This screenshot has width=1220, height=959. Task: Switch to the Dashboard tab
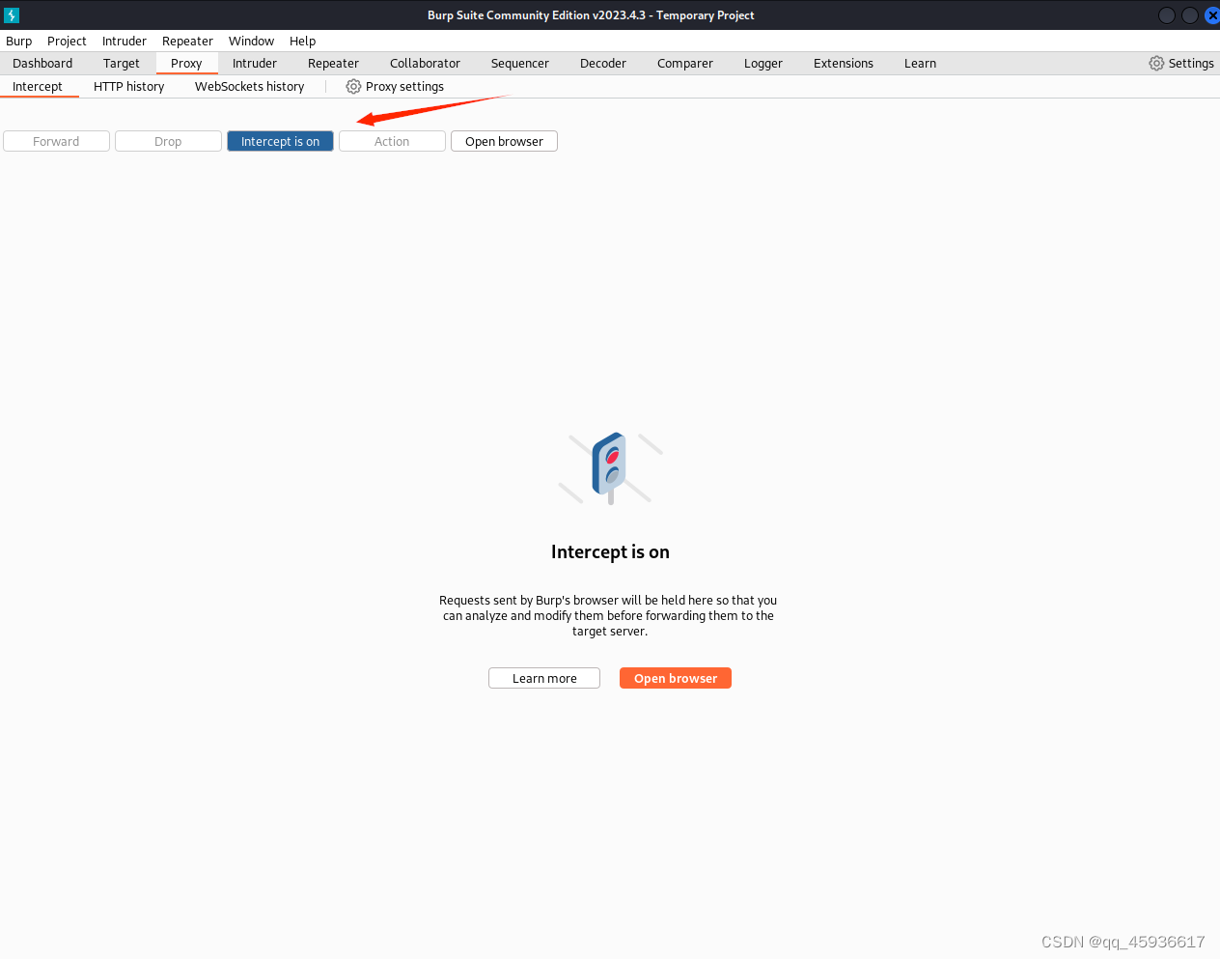pos(42,63)
